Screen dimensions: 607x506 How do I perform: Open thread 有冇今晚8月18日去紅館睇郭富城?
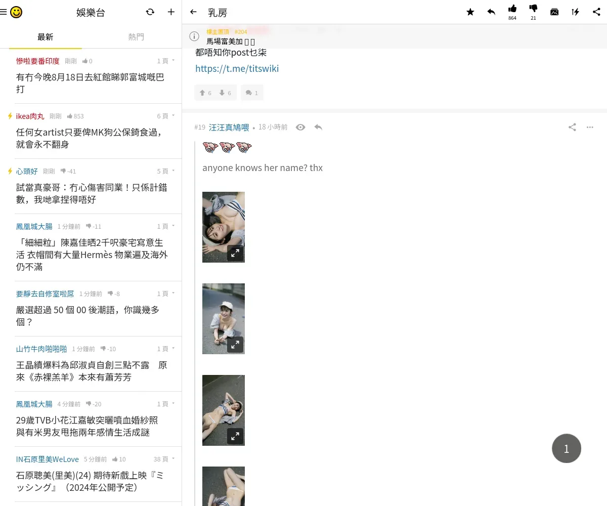[x=90, y=83]
